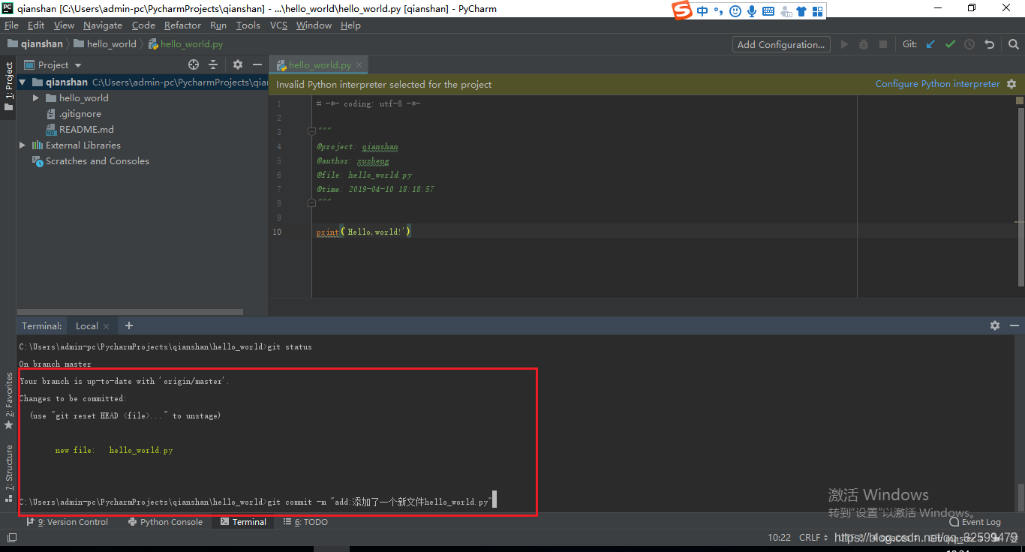Click the gear icon on interpreter warning bar
Image resolution: width=1025 pixels, height=552 pixels.
point(1011,84)
